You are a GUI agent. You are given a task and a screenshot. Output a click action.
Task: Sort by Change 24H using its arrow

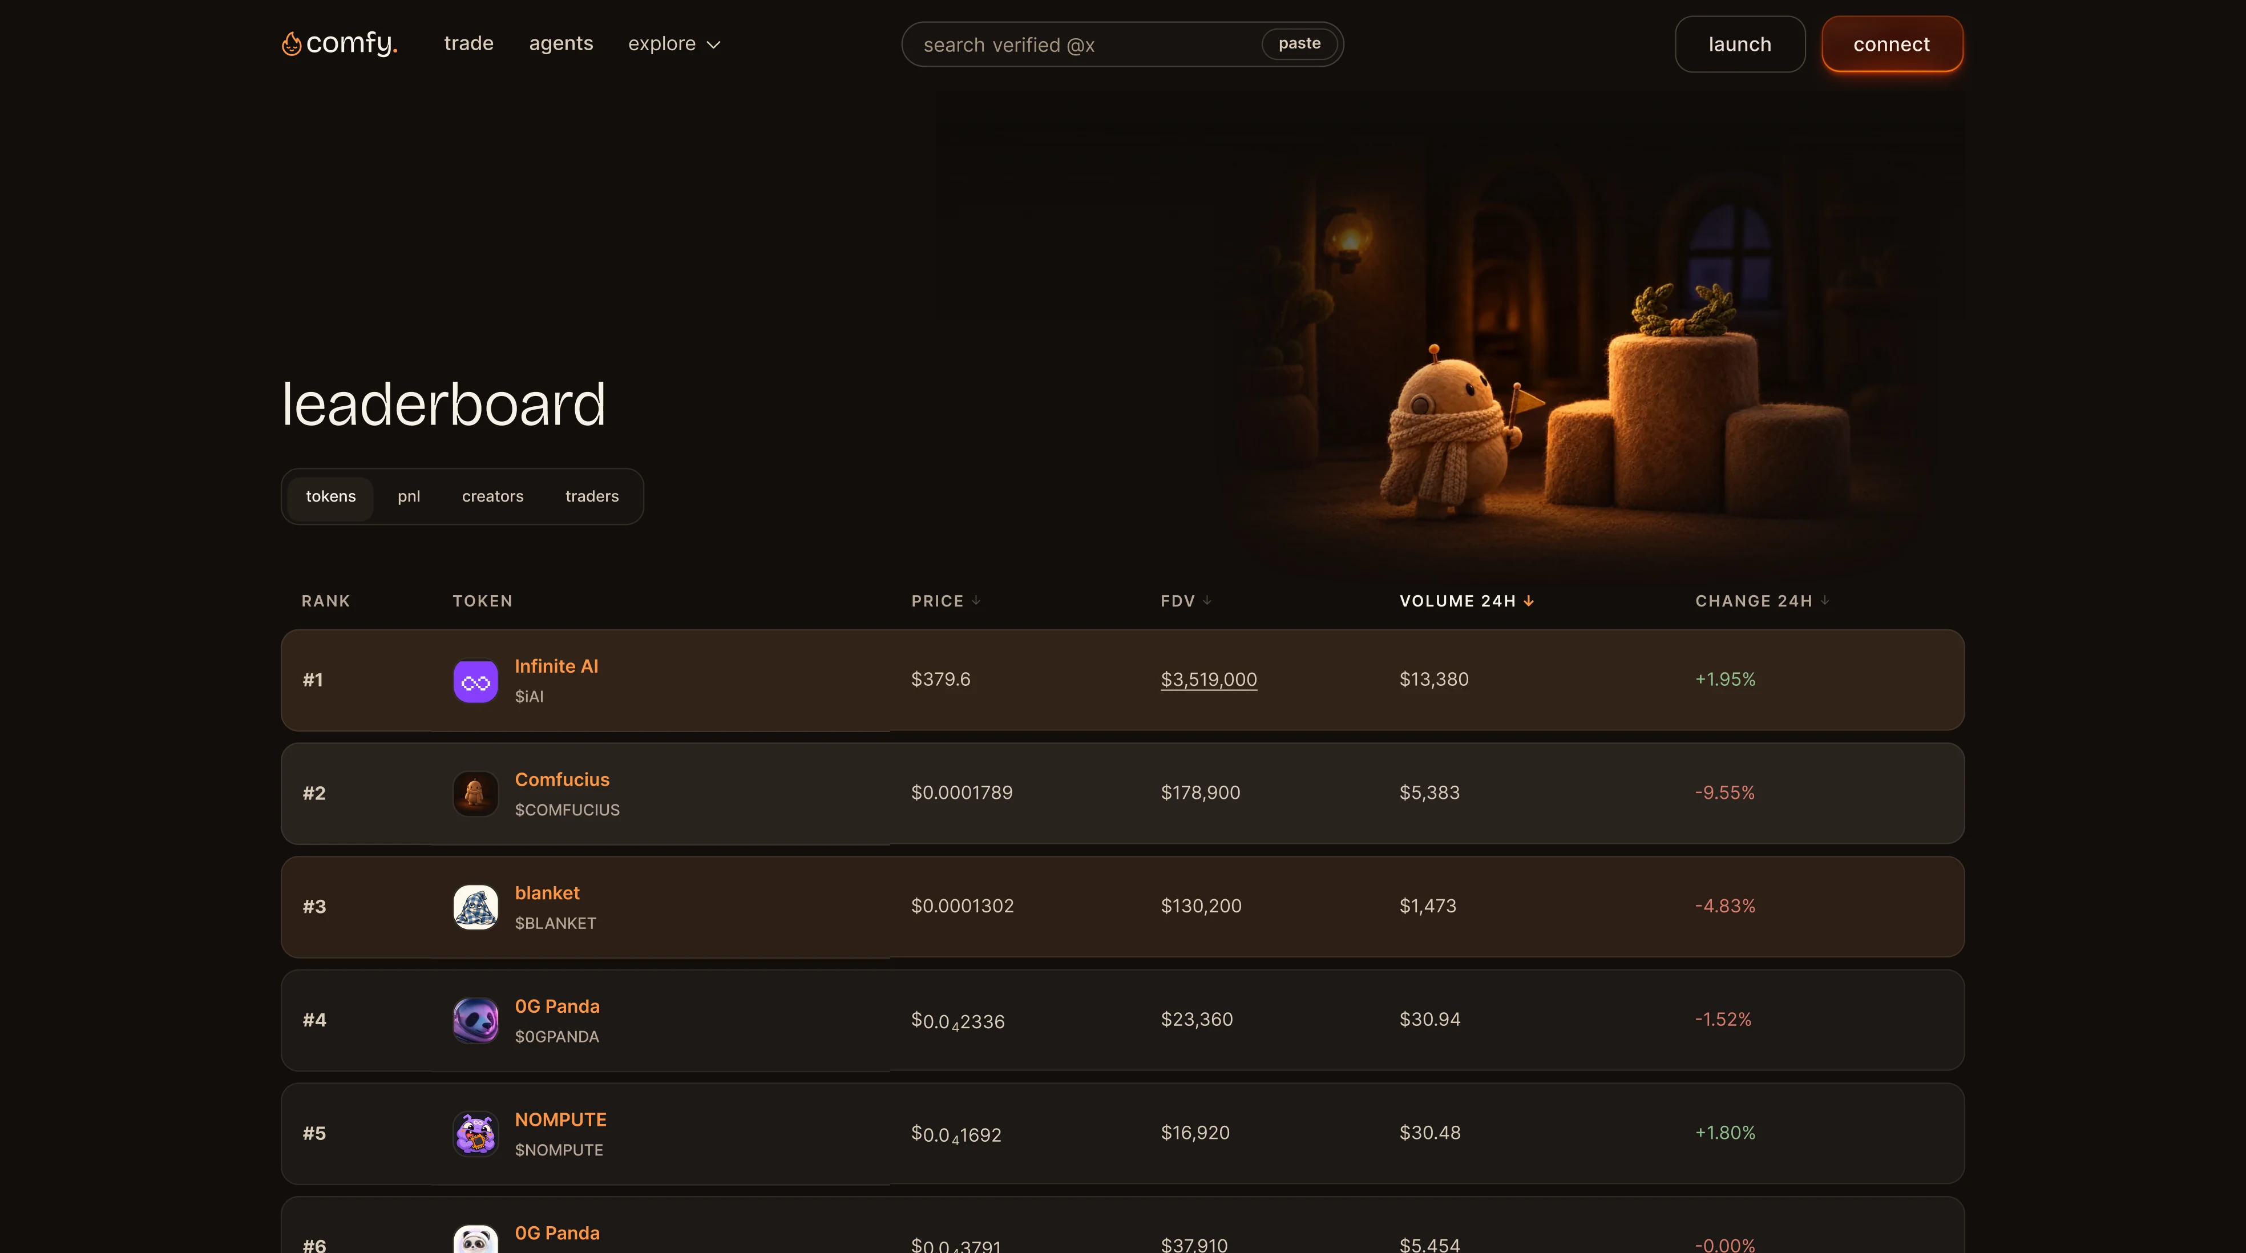[x=1824, y=600]
